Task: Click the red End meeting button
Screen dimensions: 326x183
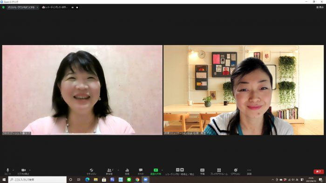Action: 319,171
